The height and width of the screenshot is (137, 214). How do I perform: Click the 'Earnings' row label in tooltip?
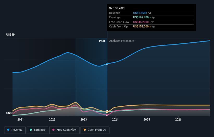[x=115, y=17]
